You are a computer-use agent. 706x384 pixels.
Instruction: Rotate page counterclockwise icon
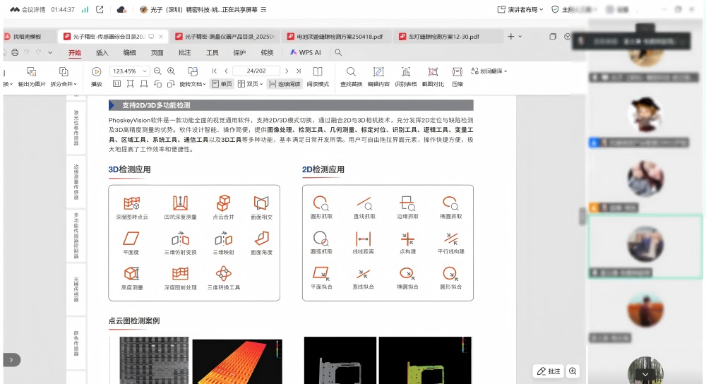tap(157, 84)
